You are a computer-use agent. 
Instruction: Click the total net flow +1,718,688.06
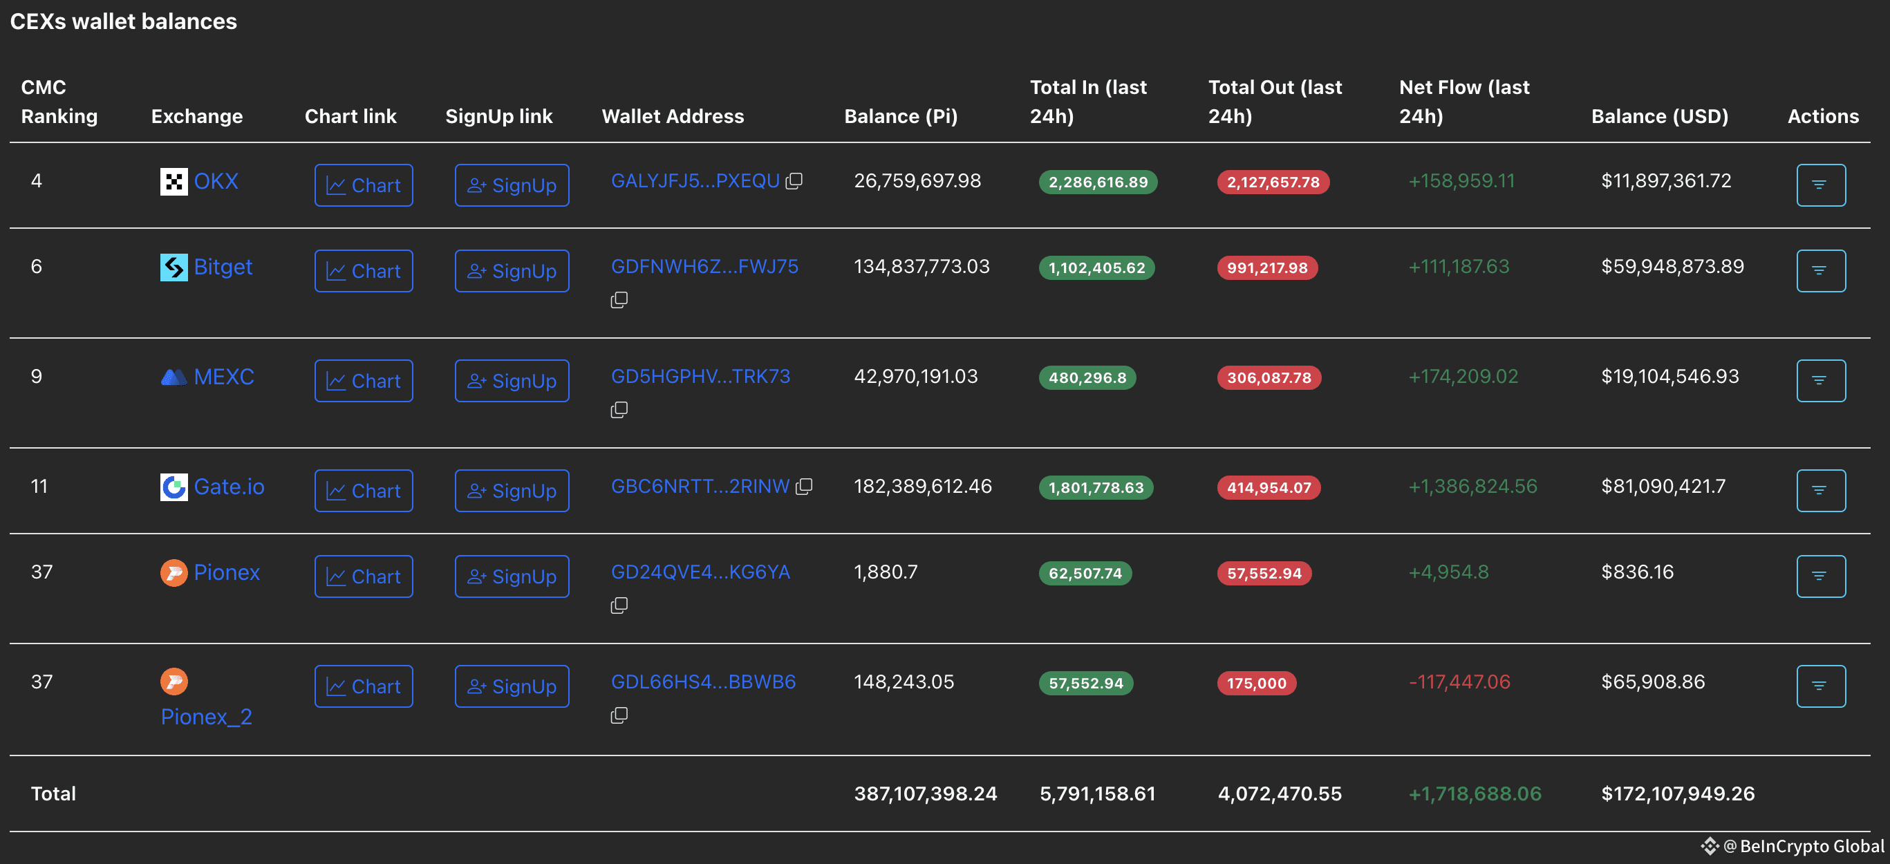pyautogui.click(x=1475, y=794)
